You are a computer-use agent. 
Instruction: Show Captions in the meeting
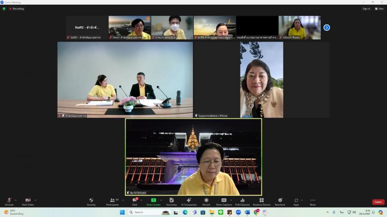pos(224,200)
